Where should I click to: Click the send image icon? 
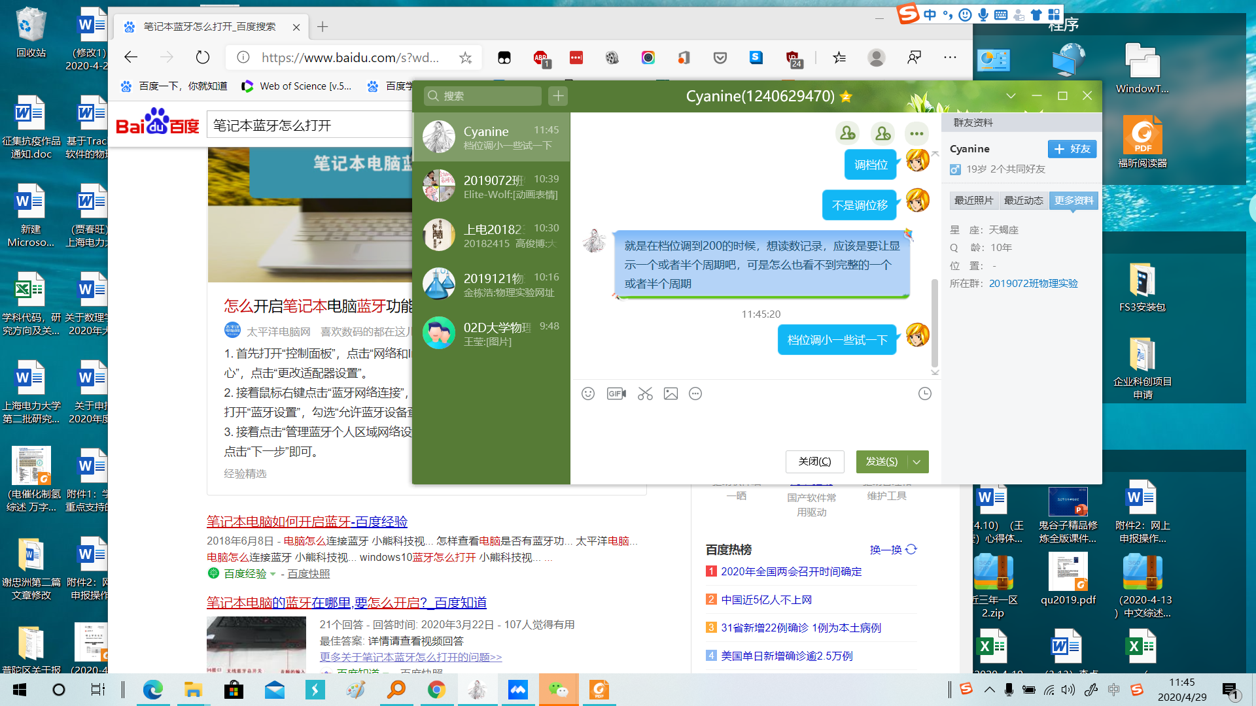click(671, 394)
